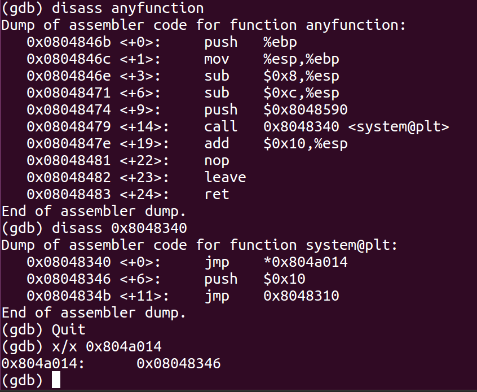This screenshot has height=392, width=477.
Task: Click the address 0x08048479 of the call instruction
Action: coord(69,126)
